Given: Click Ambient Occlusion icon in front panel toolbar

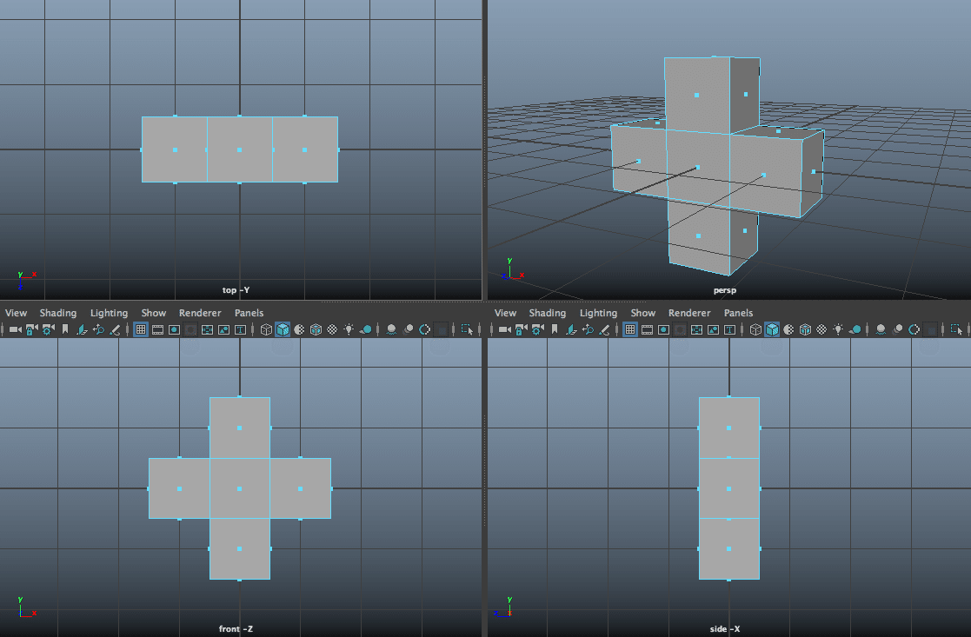Looking at the screenshot, I should pos(391,329).
